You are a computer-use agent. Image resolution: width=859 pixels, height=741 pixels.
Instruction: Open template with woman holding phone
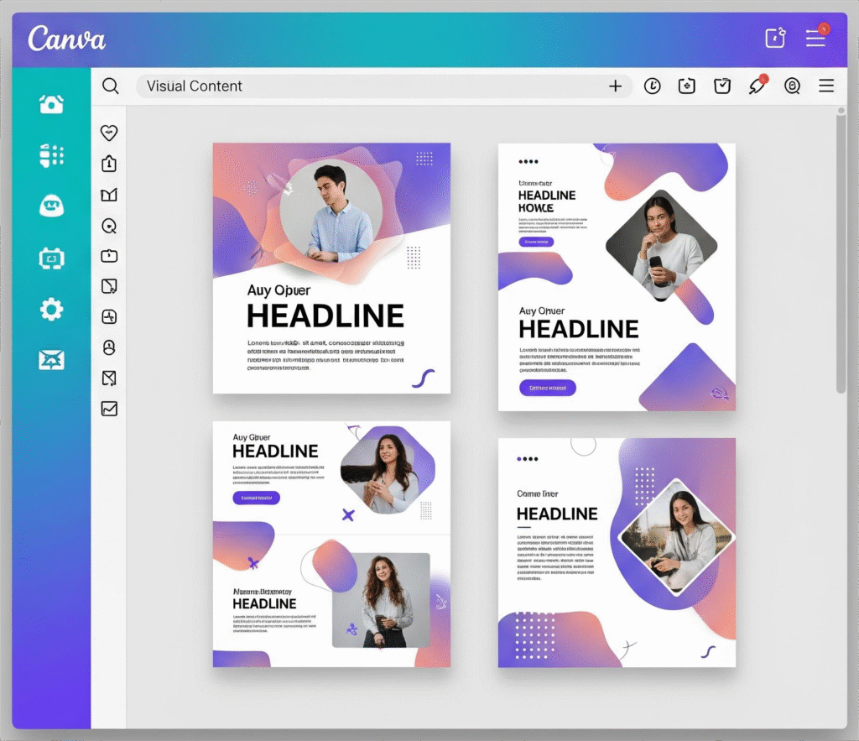coord(617,277)
